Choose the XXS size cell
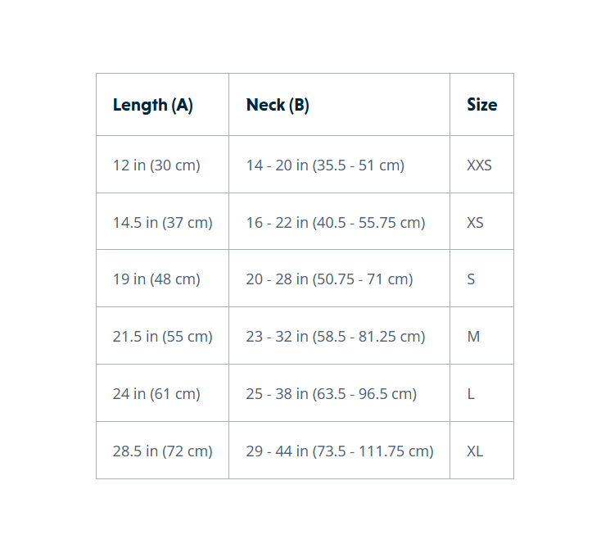 (481, 164)
